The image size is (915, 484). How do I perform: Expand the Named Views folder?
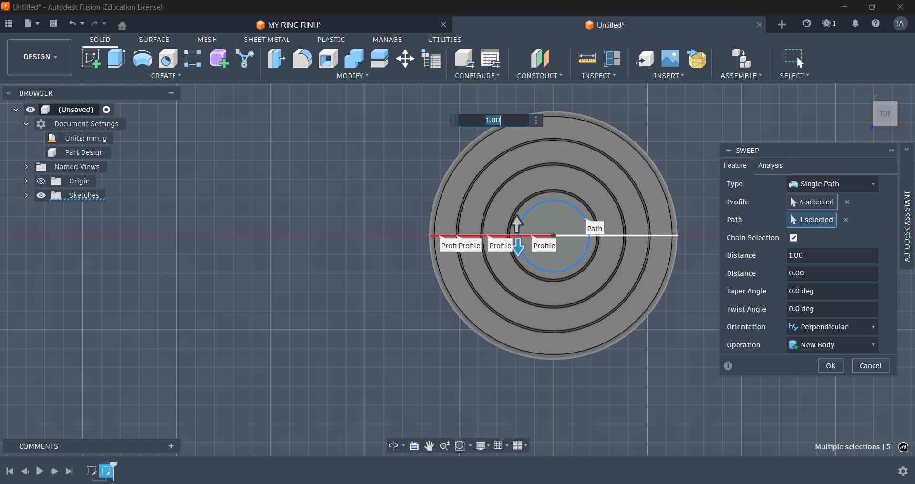(26, 167)
